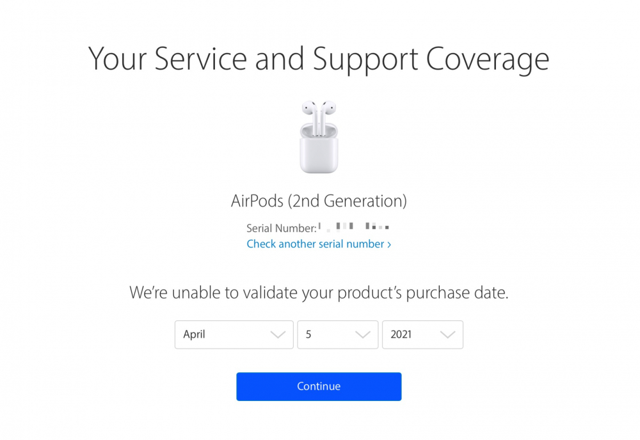640x440 pixels.
Task: Open the 2021 year dropdown
Action: pos(422,334)
